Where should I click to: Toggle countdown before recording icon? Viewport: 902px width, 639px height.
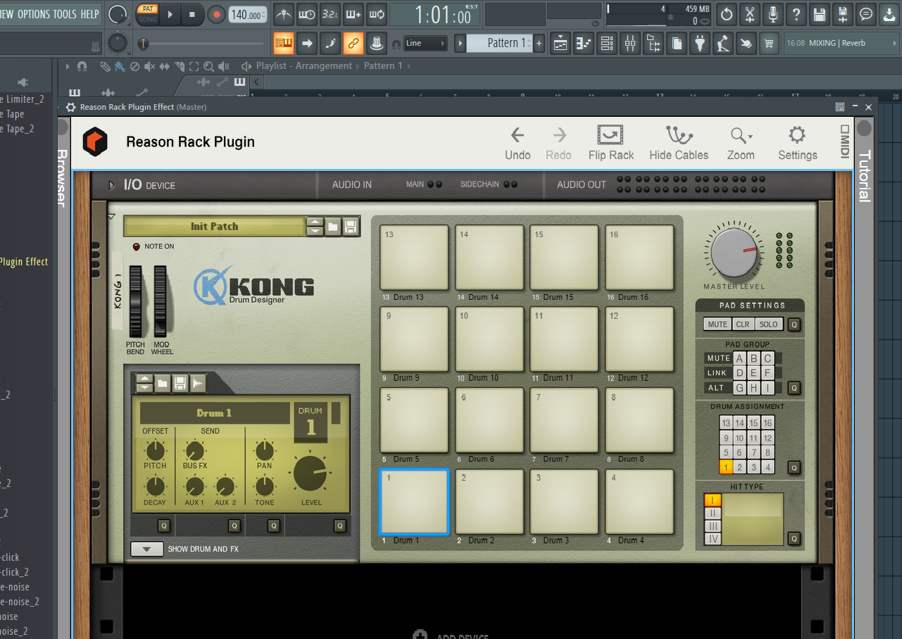point(330,14)
